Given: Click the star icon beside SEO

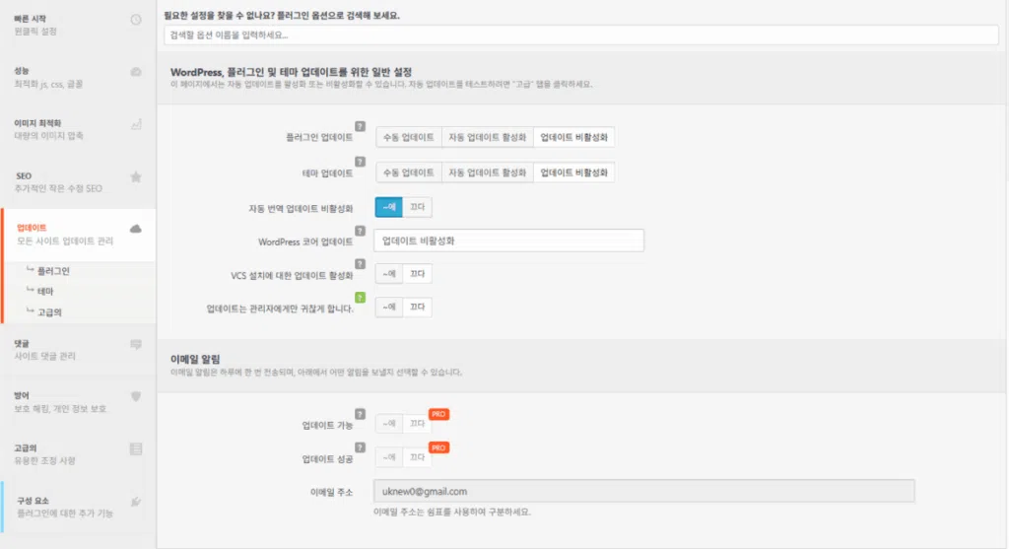Looking at the screenshot, I should coord(136,176).
